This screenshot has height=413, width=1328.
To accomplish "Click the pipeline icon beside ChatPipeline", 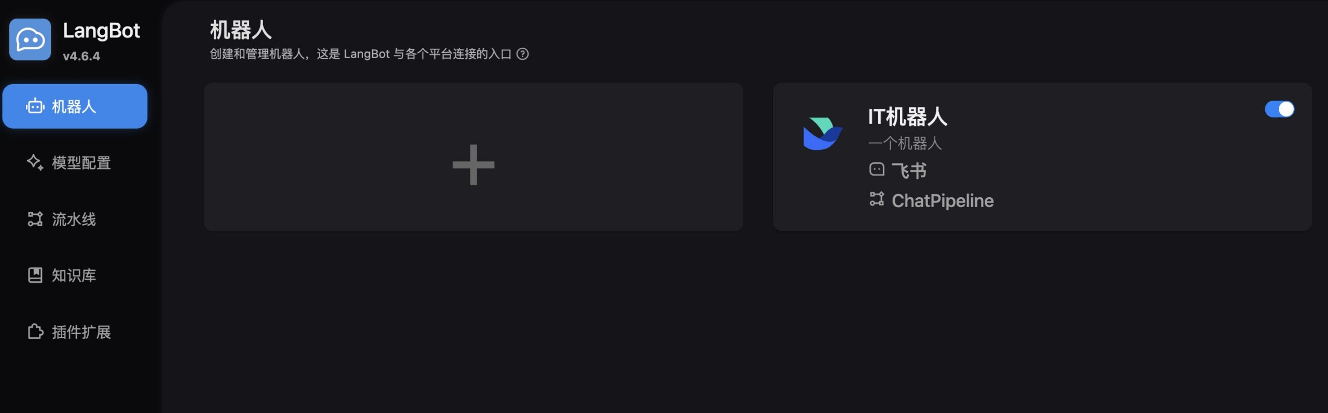I will coord(877,199).
